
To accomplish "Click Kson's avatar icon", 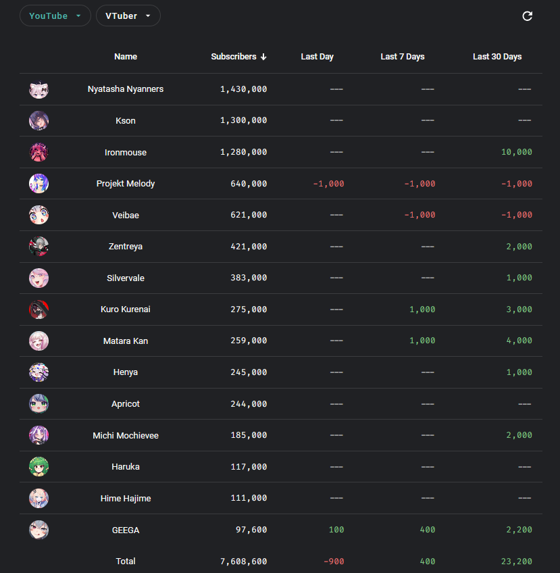I will click(x=39, y=121).
